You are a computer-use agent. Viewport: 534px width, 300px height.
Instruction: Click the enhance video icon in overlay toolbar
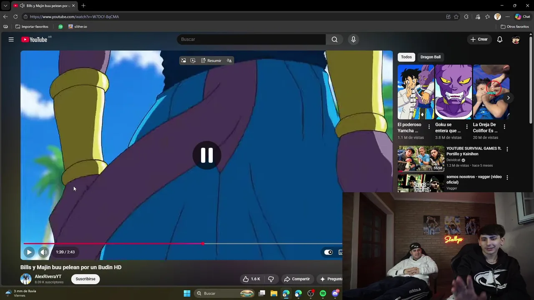193,60
